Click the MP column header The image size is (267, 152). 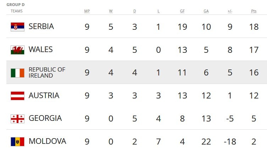pyautogui.click(x=87, y=11)
